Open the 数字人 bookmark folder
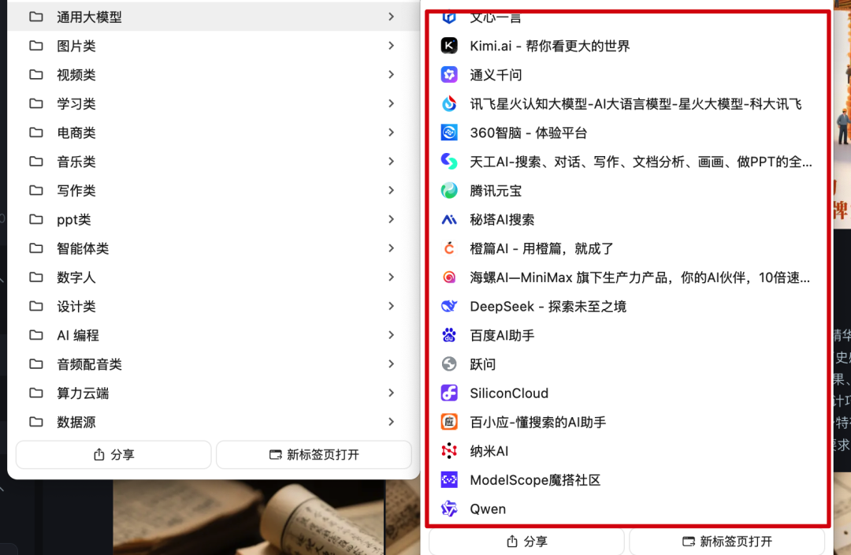This screenshot has width=851, height=555. point(214,277)
